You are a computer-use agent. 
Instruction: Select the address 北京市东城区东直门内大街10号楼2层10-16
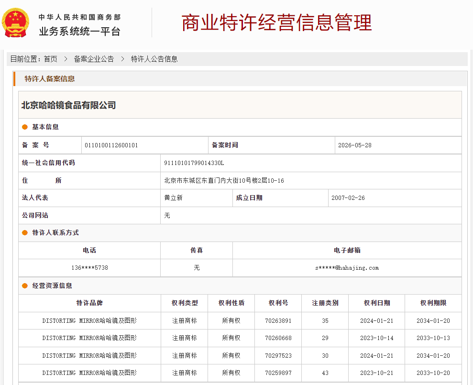click(224, 180)
